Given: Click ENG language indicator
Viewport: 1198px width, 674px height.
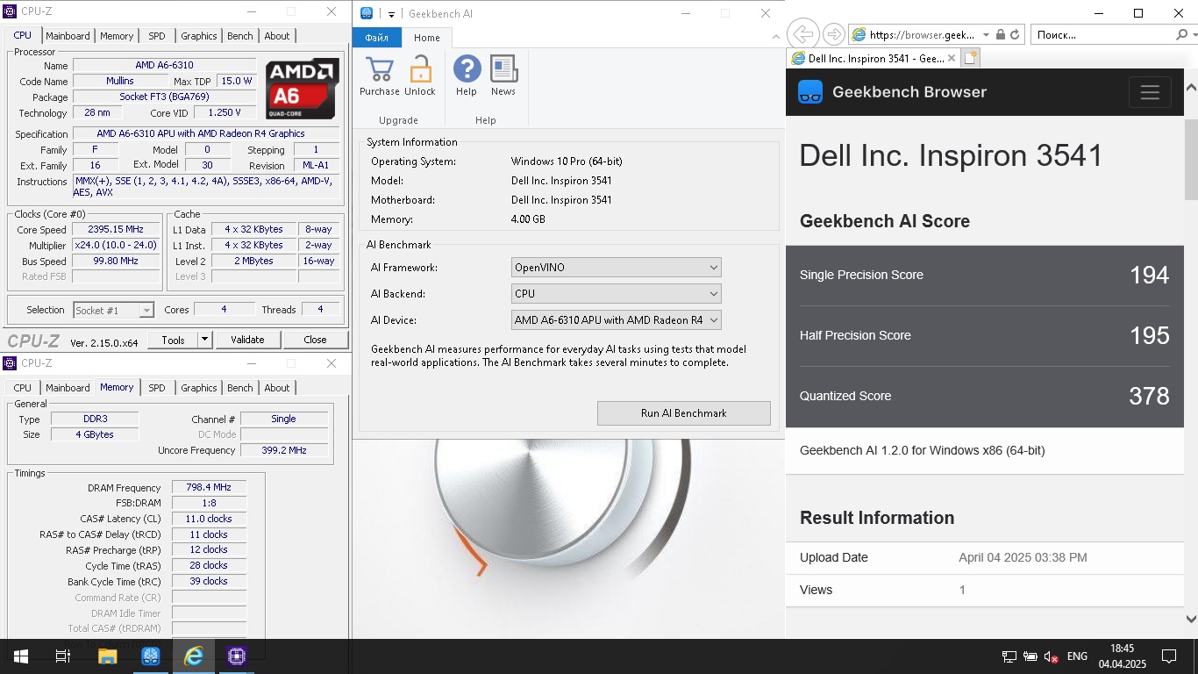Looking at the screenshot, I should (1077, 656).
